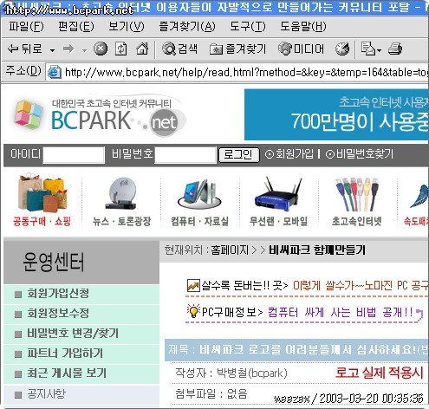Select 파트너 가입하기 in the sidebar

pos(81,354)
